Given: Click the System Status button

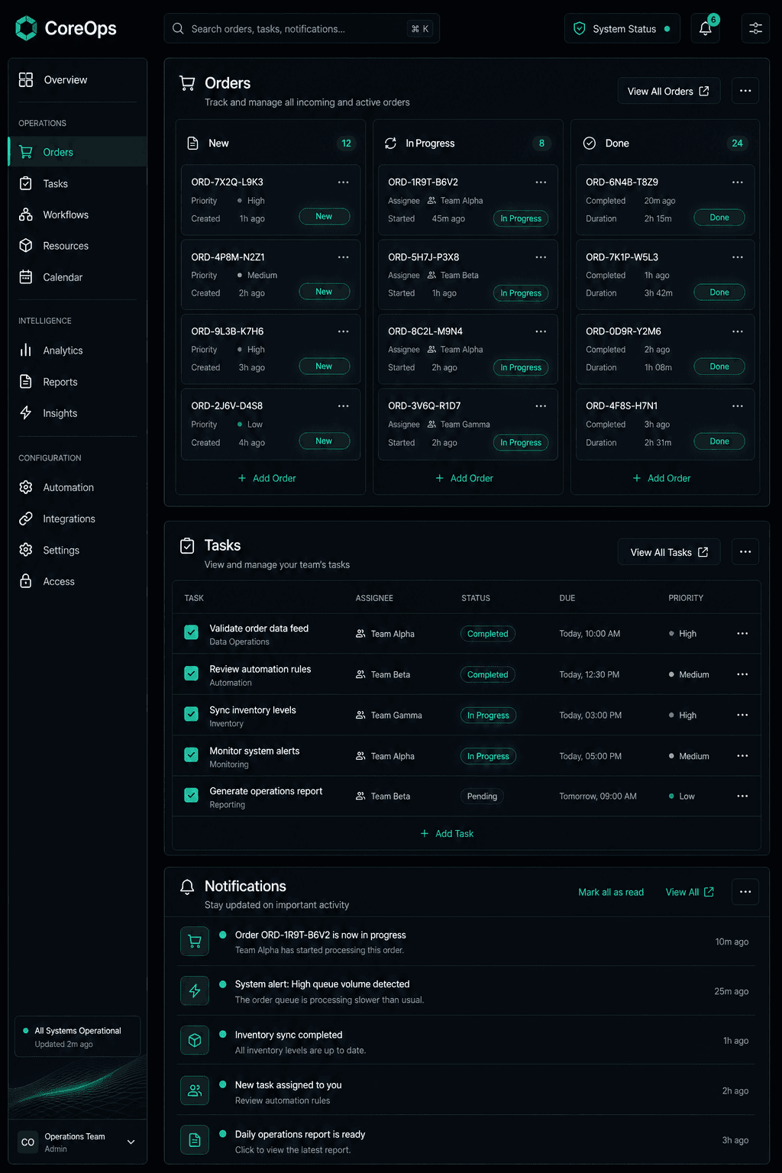Looking at the screenshot, I should pyautogui.click(x=622, y=28).
